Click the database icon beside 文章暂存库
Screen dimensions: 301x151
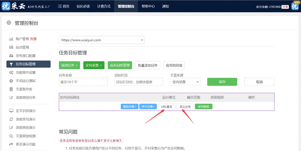[11, 89]
